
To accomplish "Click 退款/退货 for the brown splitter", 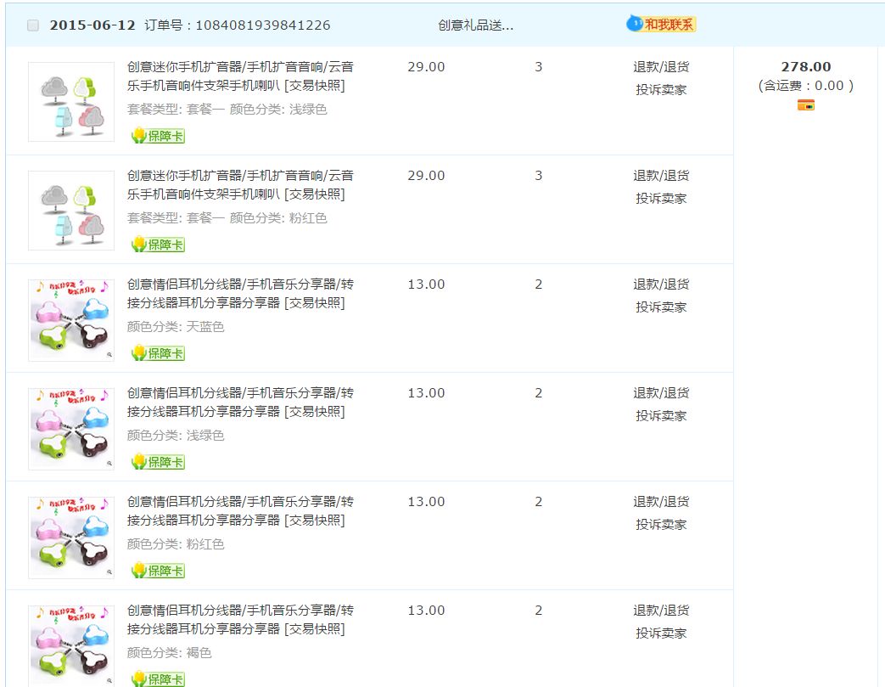I will (x=661, y=611).
